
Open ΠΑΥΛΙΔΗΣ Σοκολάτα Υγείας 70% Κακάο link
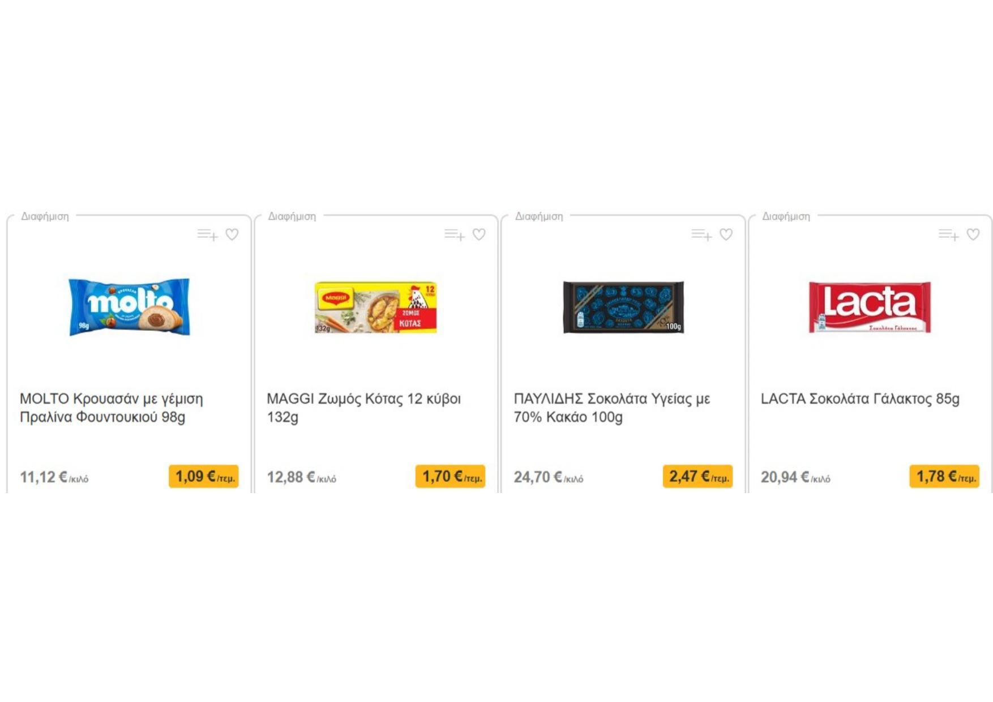click(x=612, y=408)
